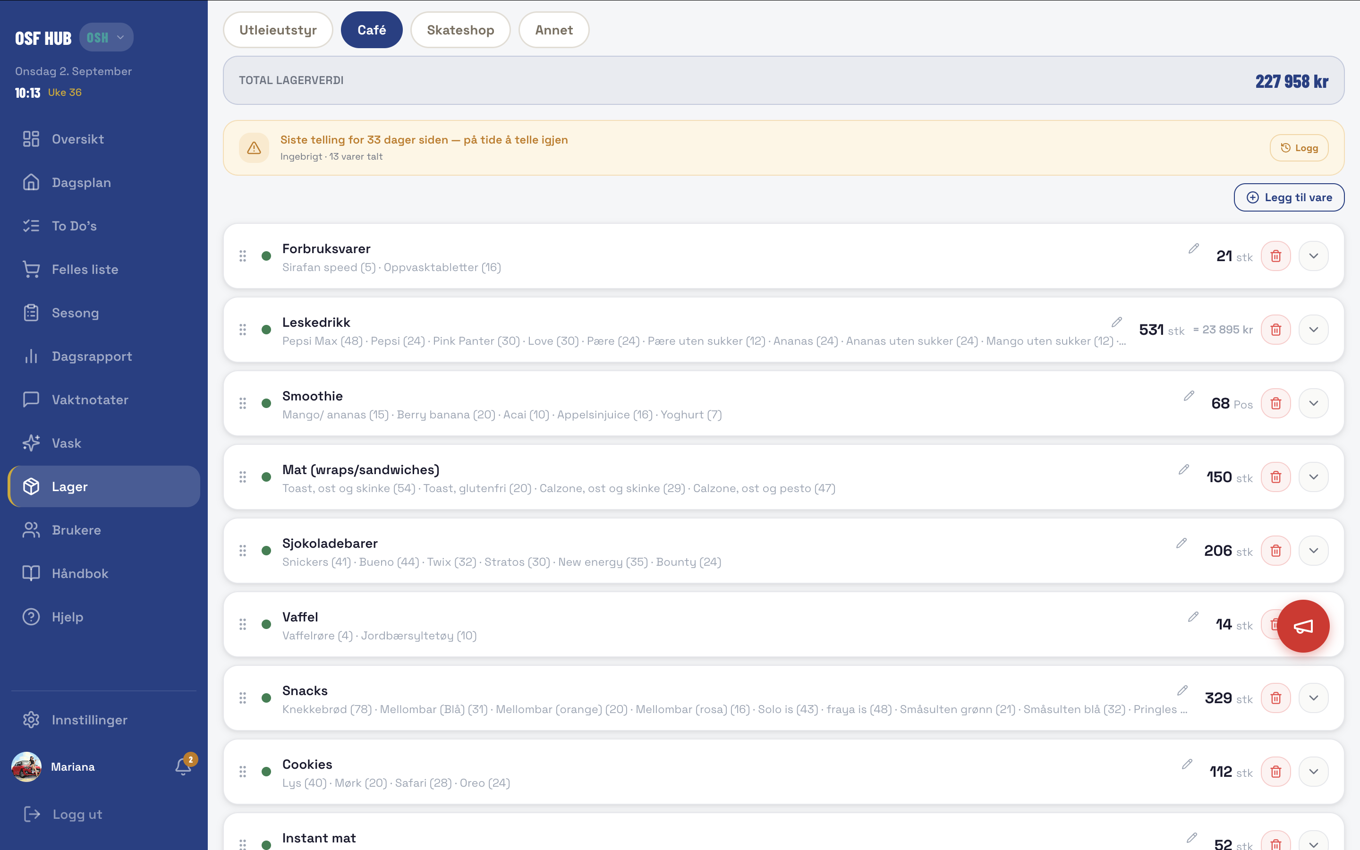Expand the Leskedrikk row
Screen dimensions: 1360x850
click(1313, 330)
